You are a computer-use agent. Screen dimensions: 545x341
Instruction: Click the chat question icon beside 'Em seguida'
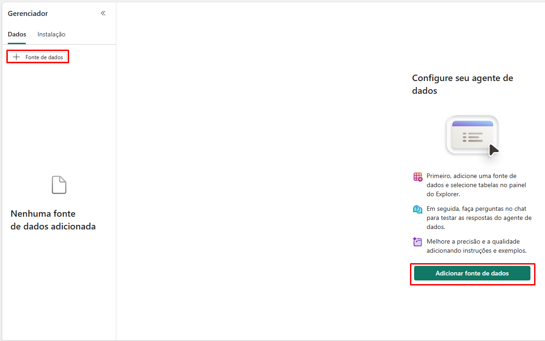417,209
